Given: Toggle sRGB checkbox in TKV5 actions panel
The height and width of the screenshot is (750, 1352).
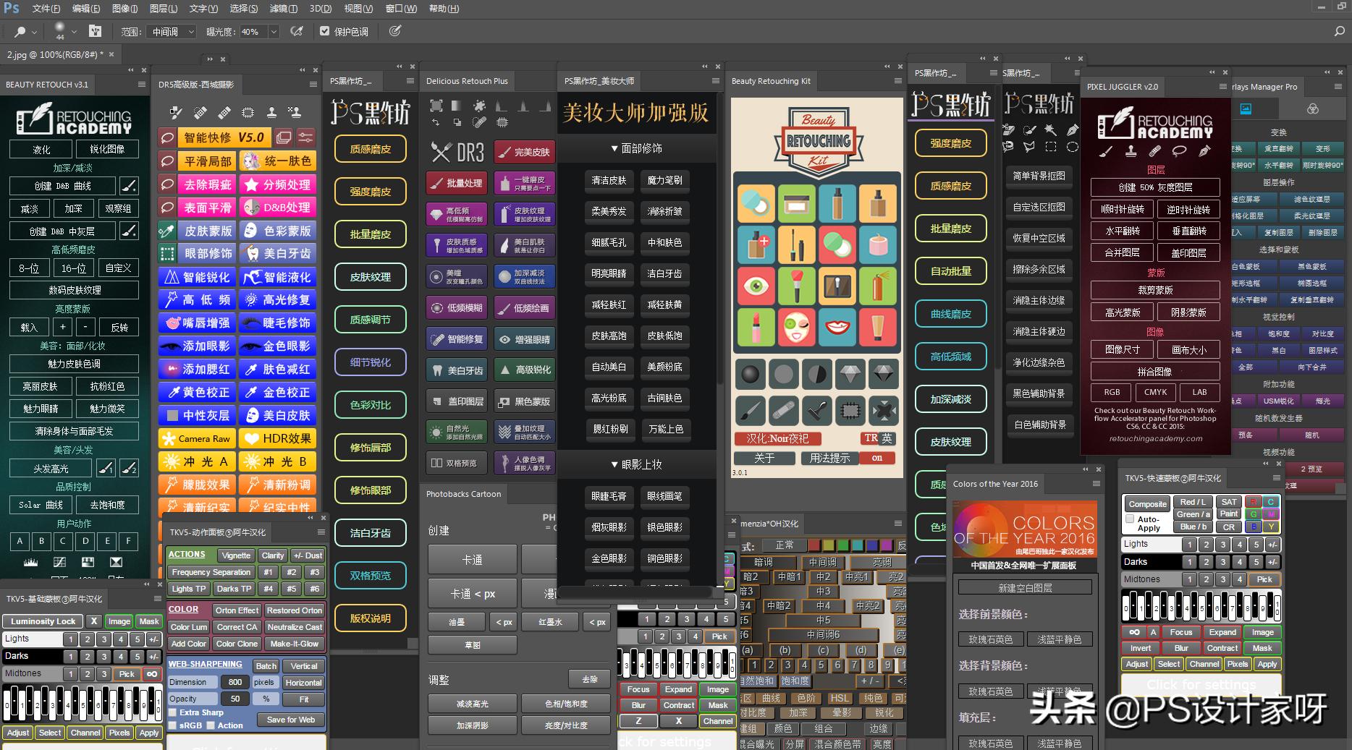Looking at the screenshot, I should [173, 725].
